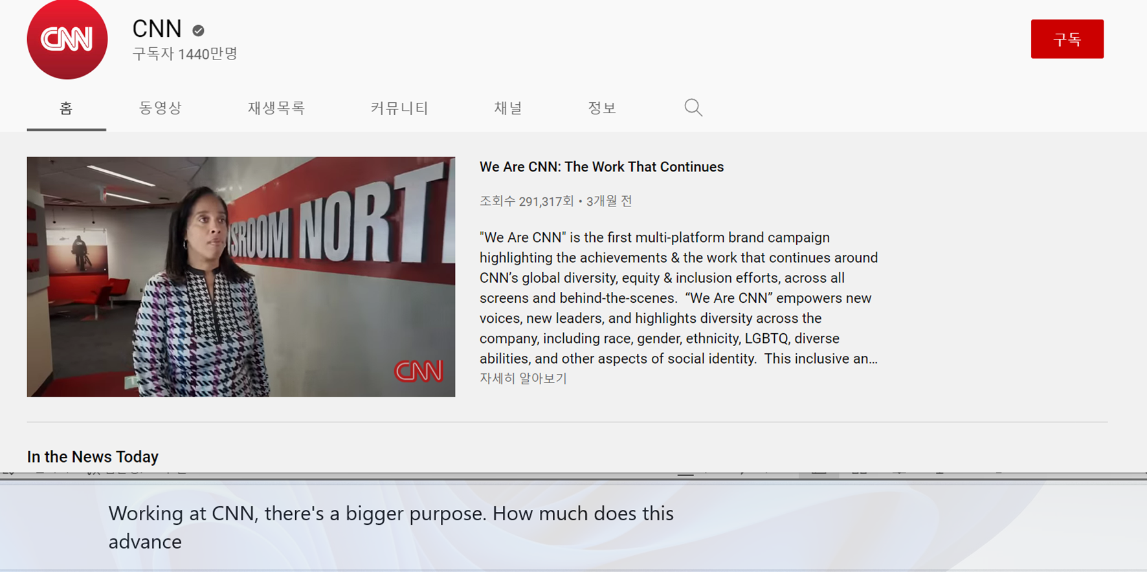Viewport: 1147px width, 572px height.
Task: Click the subscriber count 구독자 1440만명
Action: pos(185,54)
